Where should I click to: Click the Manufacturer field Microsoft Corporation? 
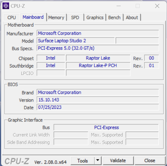(x=98, y=33)
